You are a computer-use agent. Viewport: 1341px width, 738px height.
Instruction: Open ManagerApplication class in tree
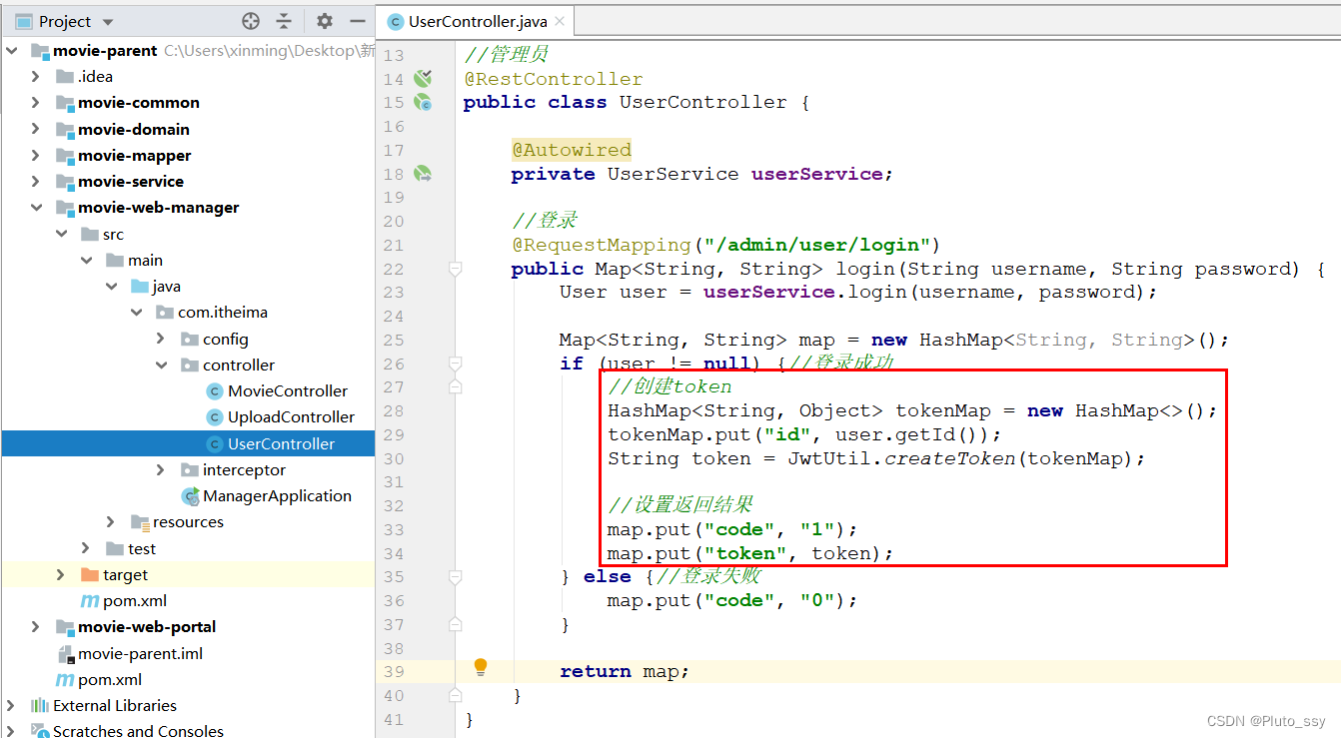pos(277,495)
